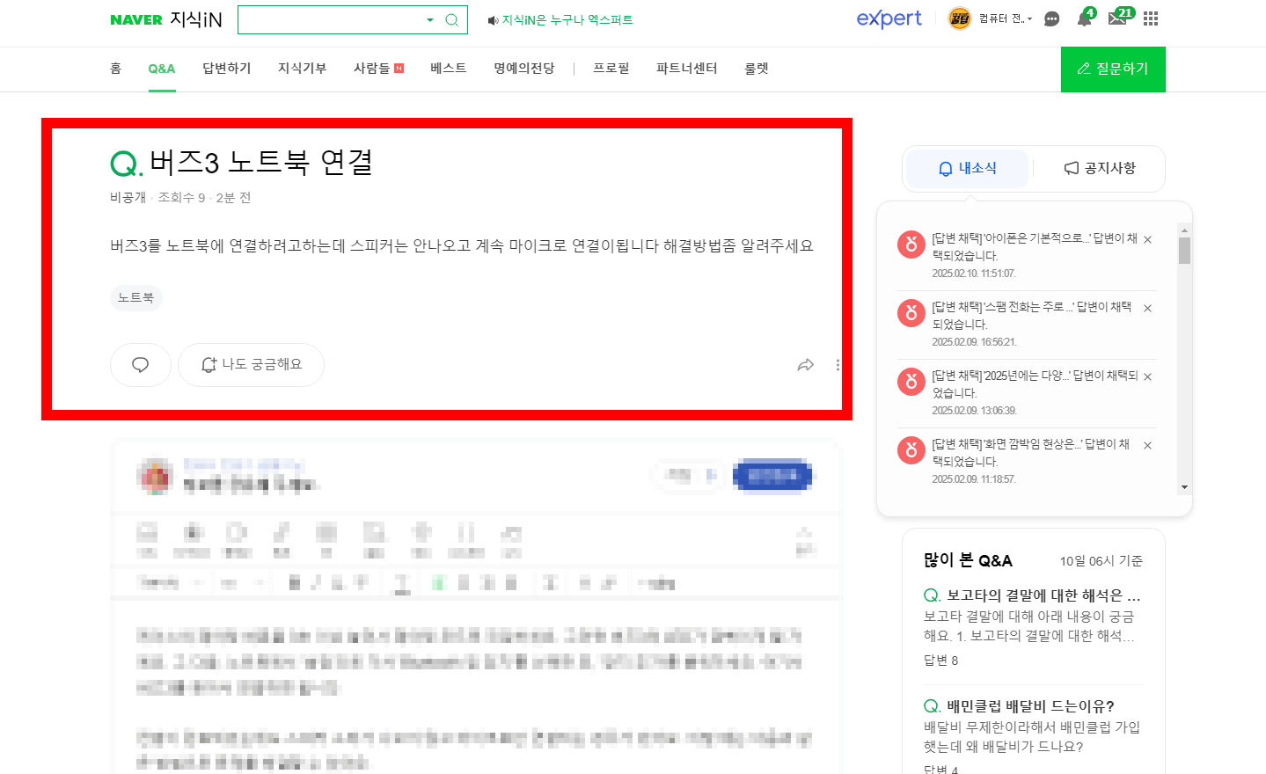Open the chat speech bubble icon
The width and height of the screenshot is (1266, 774).
click(1051, 18)
